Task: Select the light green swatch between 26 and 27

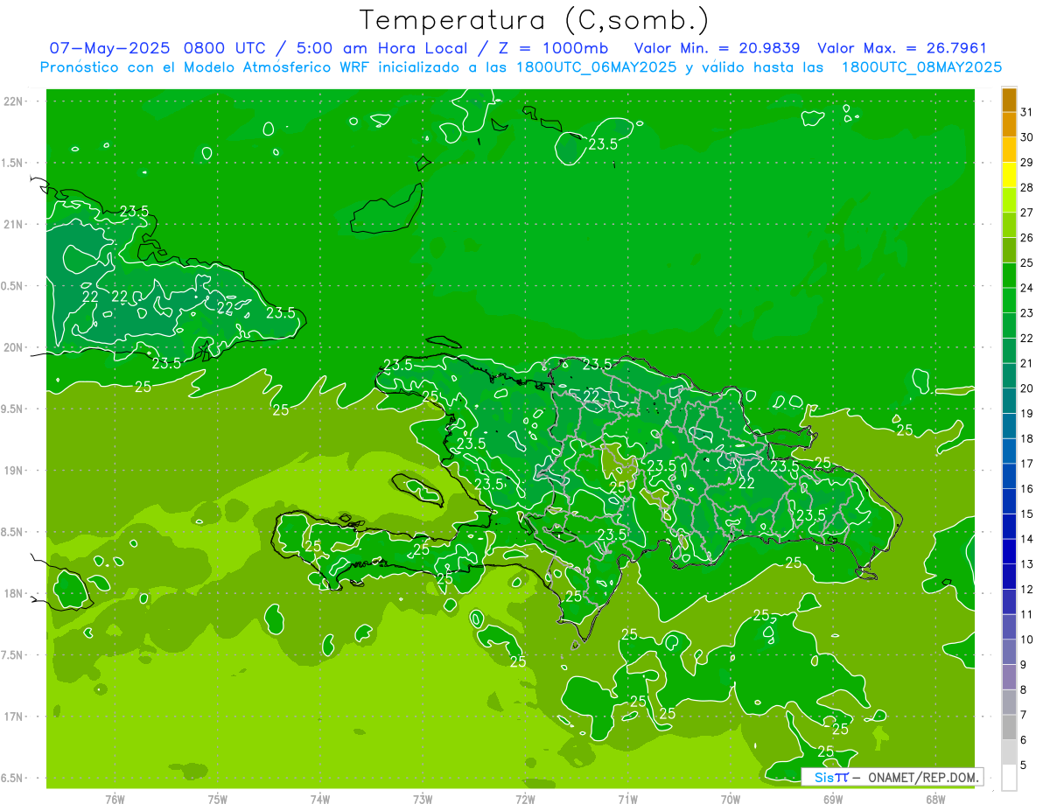Action: tap(1009, 226)
